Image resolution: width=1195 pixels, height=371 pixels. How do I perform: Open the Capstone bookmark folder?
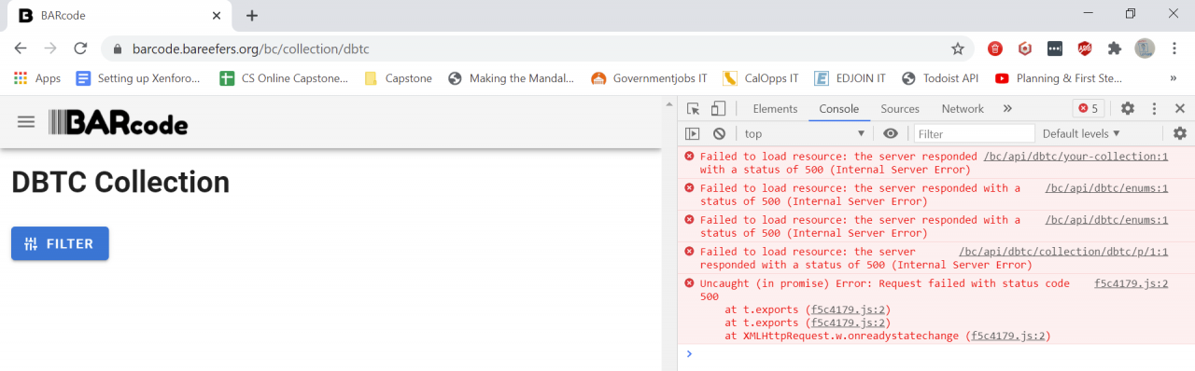tap(399, 78)
